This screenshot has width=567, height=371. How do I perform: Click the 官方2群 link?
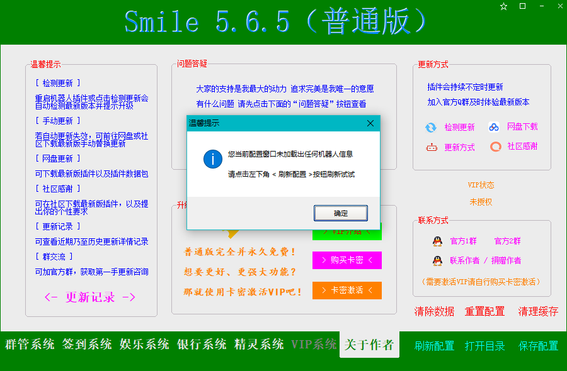[507, 241]
